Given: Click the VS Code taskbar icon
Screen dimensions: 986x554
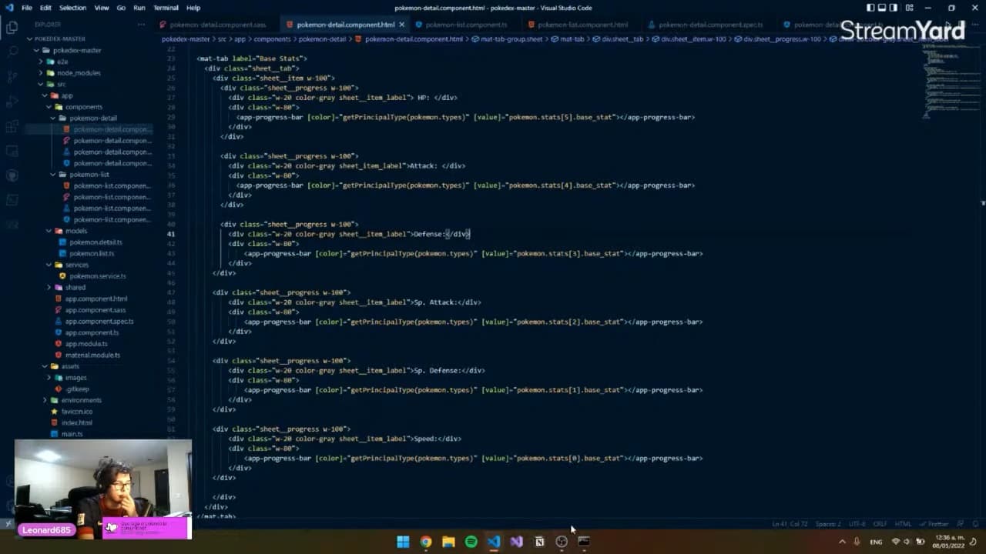Looking at the screenshot, I should pyautogui.click(x=494, y=542).
